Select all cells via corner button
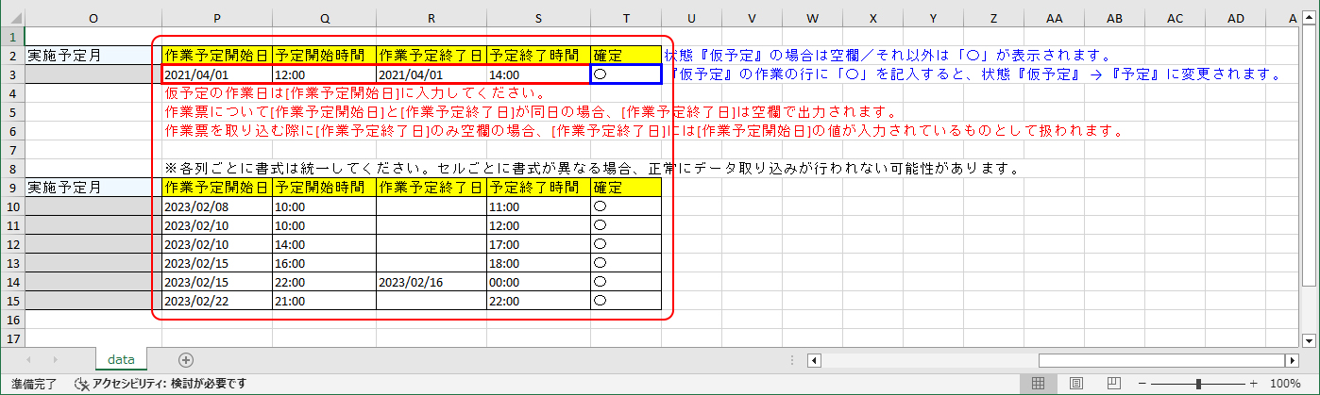1320x395 pixels. [x=12, y=19]
